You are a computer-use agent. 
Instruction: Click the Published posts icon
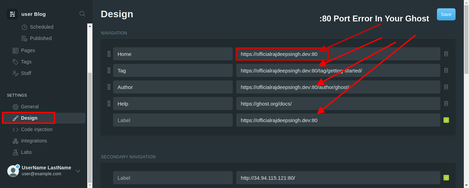click(x=24, y=38)
